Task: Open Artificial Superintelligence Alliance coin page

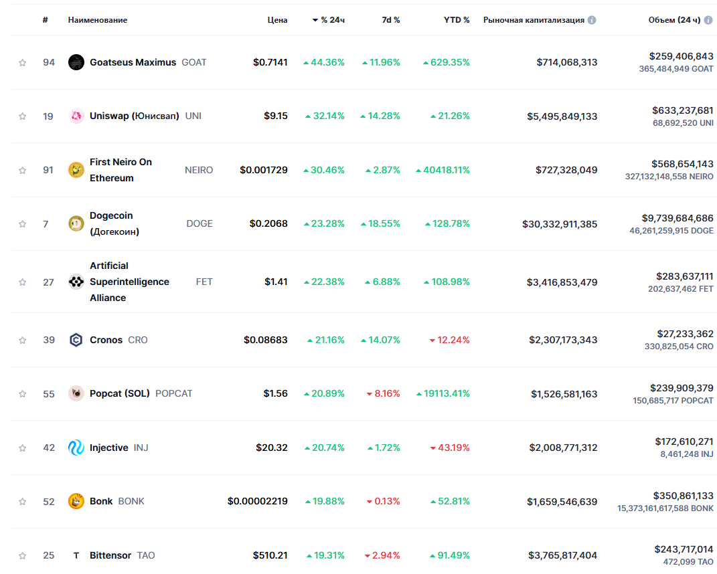Action: click(129, 282)
